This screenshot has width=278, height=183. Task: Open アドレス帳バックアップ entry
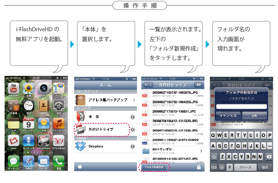point(106,100)
